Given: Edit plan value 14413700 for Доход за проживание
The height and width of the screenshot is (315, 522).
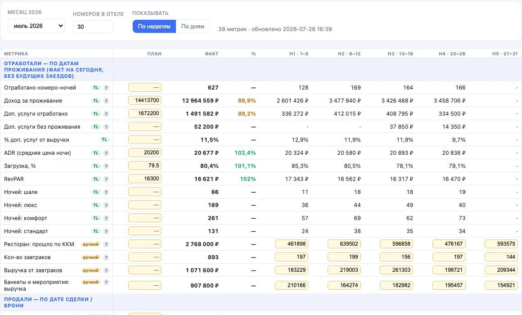Looking at the screenshot, I should (x=145, y=100).
